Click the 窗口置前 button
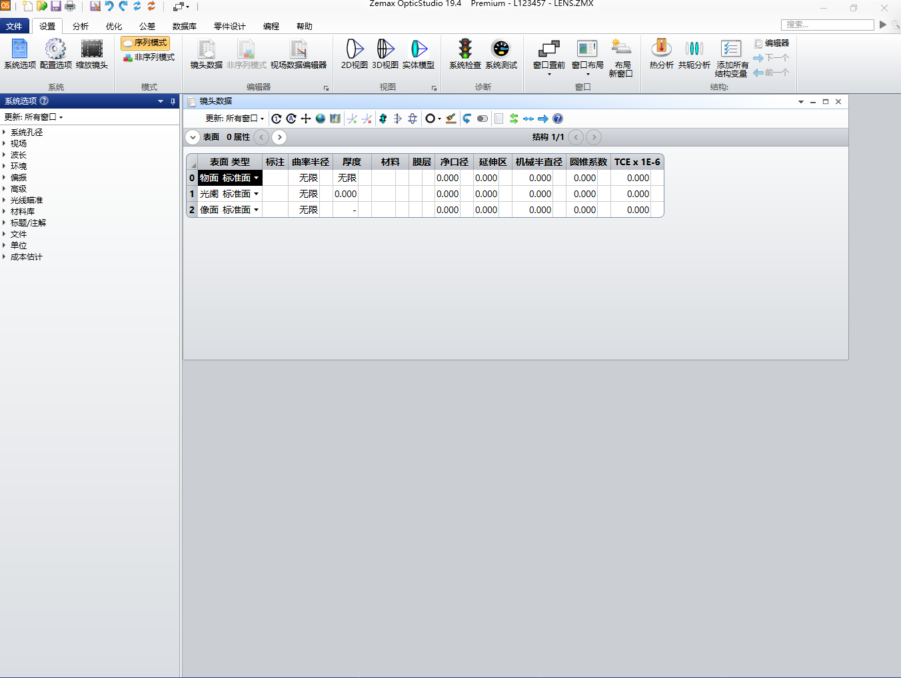Viewport: 901px width, 678px height. point(548,53)
